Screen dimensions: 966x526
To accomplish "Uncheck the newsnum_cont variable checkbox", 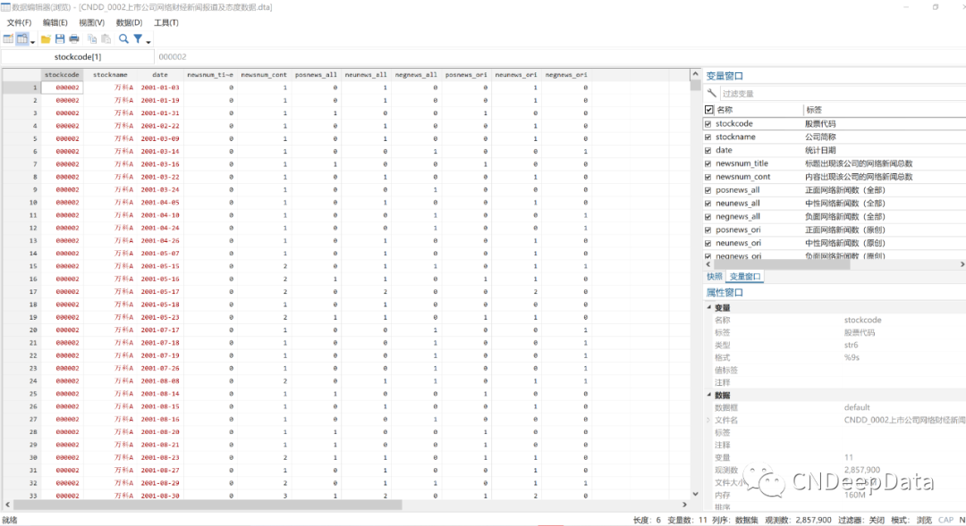I will (708, 177).
